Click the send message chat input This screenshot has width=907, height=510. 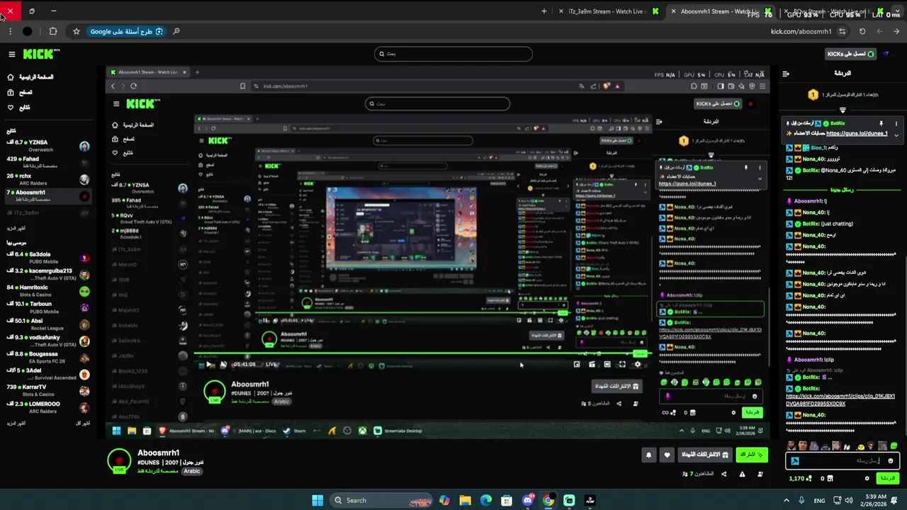click(843, 461)
